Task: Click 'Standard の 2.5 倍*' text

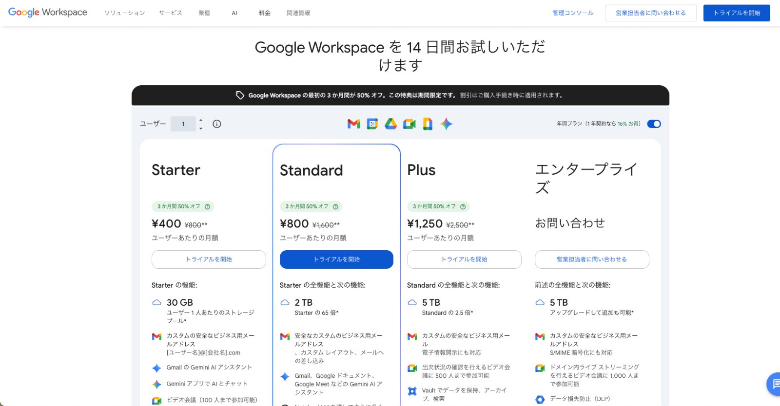Action: [x=448, y=313]
